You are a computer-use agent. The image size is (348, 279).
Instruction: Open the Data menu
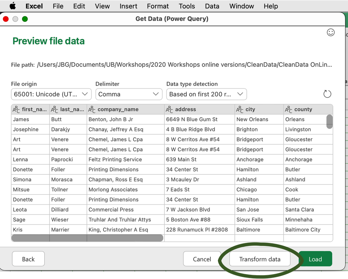click(x=212, y=6)
